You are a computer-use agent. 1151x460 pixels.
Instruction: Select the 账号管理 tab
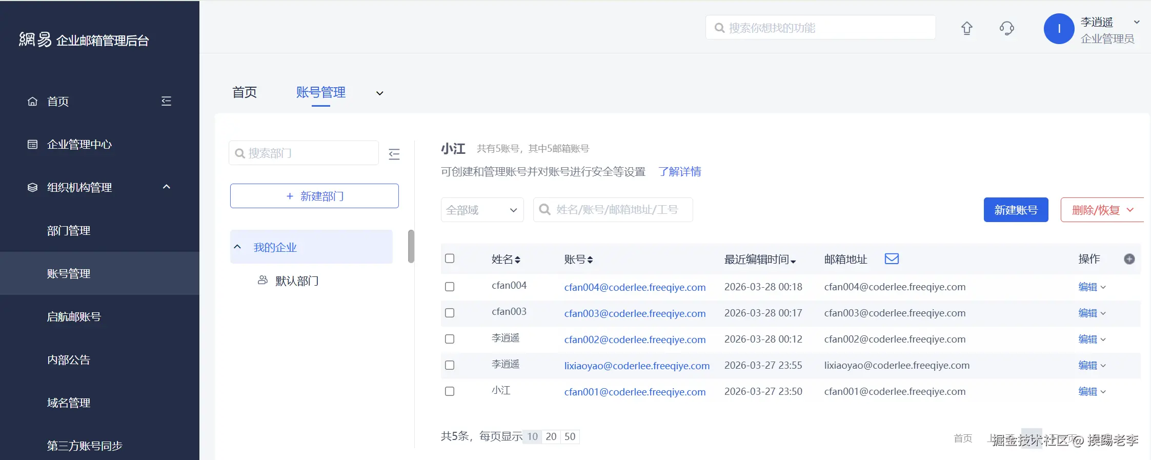pyautogui.click(x=321, y=92)
